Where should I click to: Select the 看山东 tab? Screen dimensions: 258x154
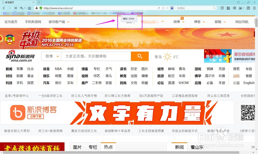point(197,147)
